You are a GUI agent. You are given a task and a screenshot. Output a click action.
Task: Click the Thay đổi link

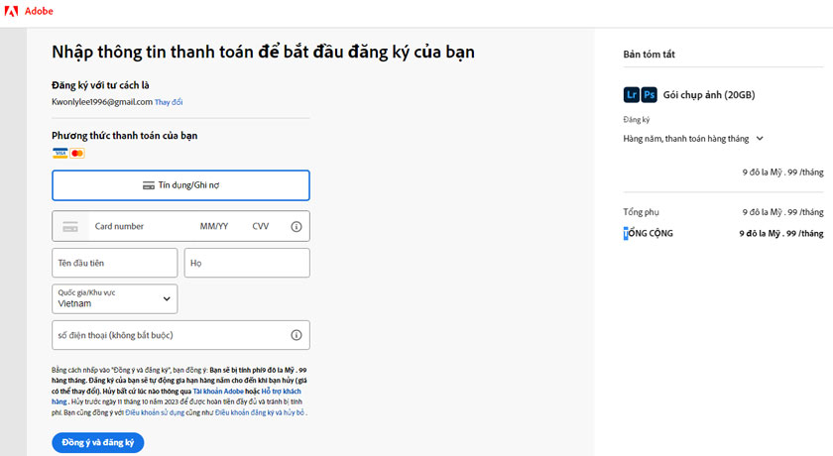[x=169, y=102]
